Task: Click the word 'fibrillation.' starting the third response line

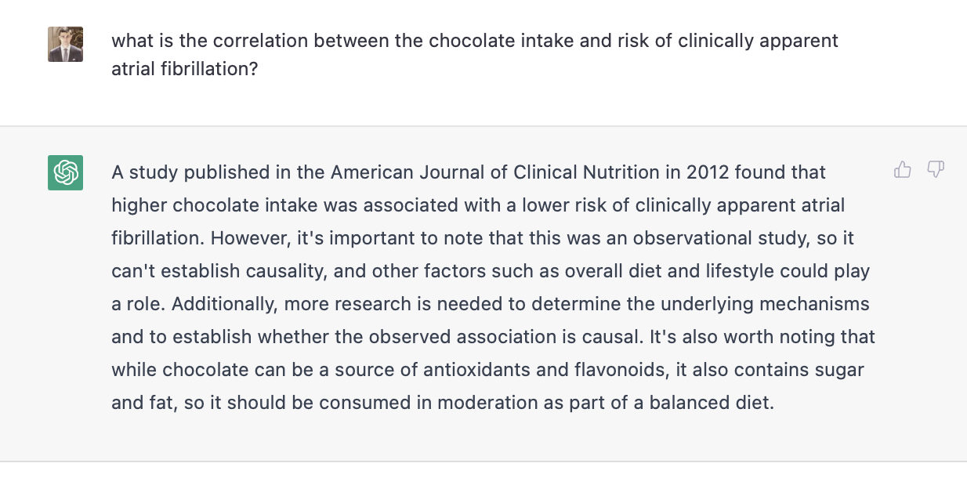Action: click(x=158, y=238)
